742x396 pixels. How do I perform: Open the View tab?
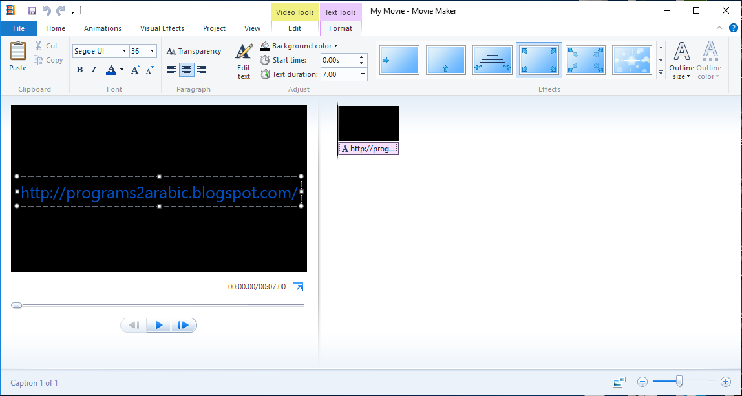pyautogui.click(x=252, y=28)
